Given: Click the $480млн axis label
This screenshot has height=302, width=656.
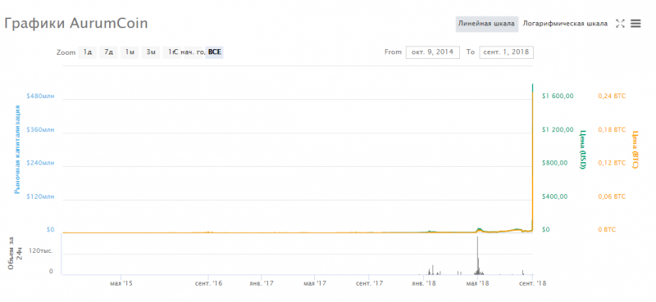Looking at the screenshot, I should tap(40, 96).
